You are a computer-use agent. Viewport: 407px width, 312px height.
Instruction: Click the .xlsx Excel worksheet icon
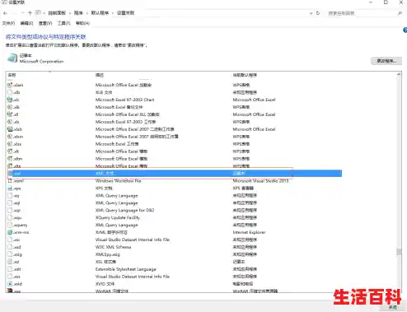(10, 144)
